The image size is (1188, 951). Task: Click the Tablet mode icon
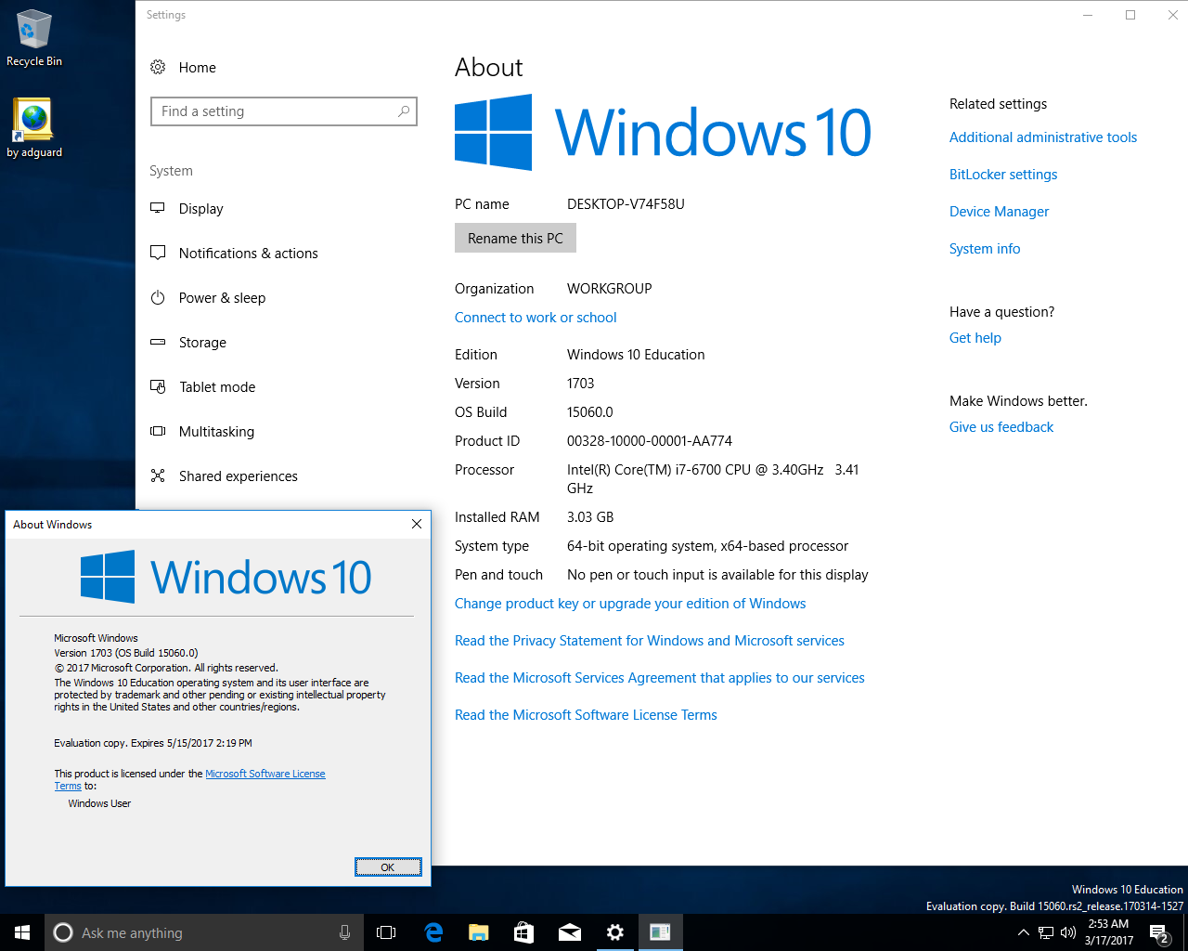[x=158, y=386]
